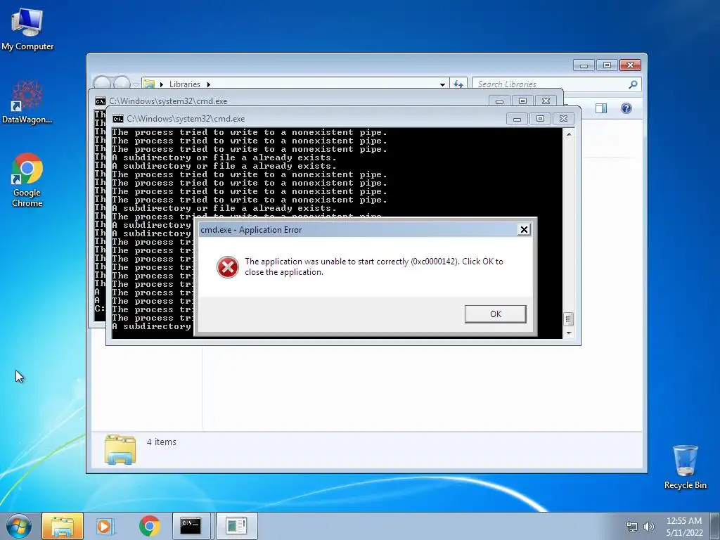Toggle the preview pane in Explorer
Screen dimensions: 720x540
[600, 108]
